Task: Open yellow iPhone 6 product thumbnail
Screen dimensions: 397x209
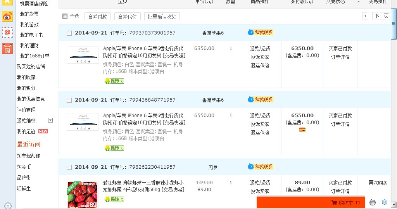Action: pyautogui.click(x=83, y=122)
